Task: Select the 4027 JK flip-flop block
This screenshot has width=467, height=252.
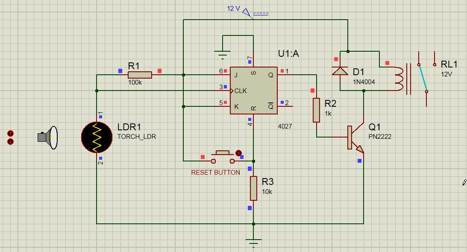Action: pos(254,90)
